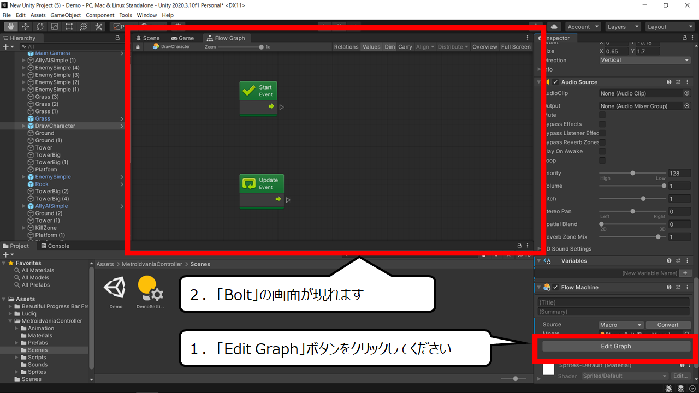The width and height of the screenshot is (699, 393).
Task: Toggle the Values button in Flow Graph
Action: pos(371,47)
